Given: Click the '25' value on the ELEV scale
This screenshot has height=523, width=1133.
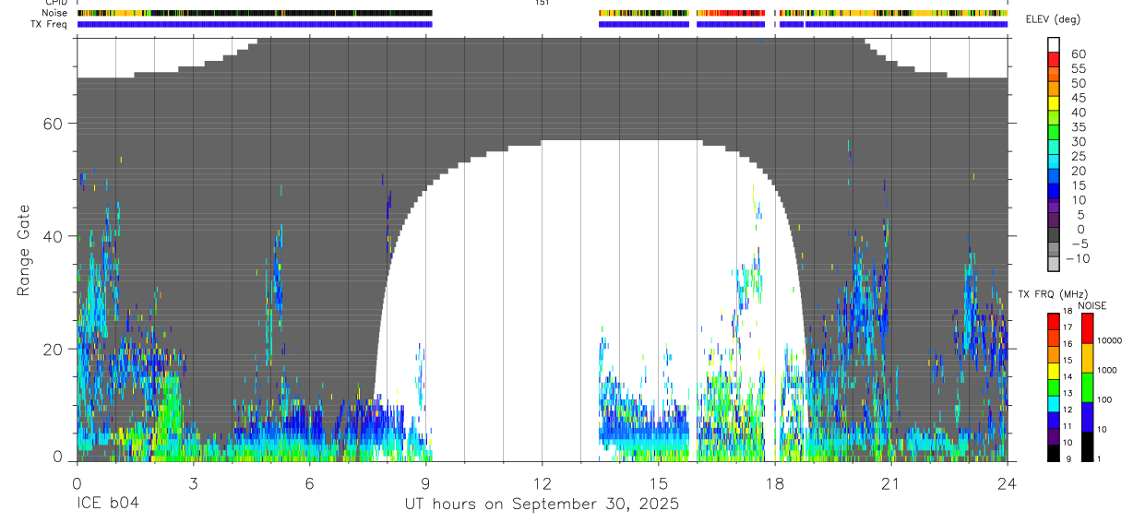Looking at the screenshot, I should [x=1078, y=156].
